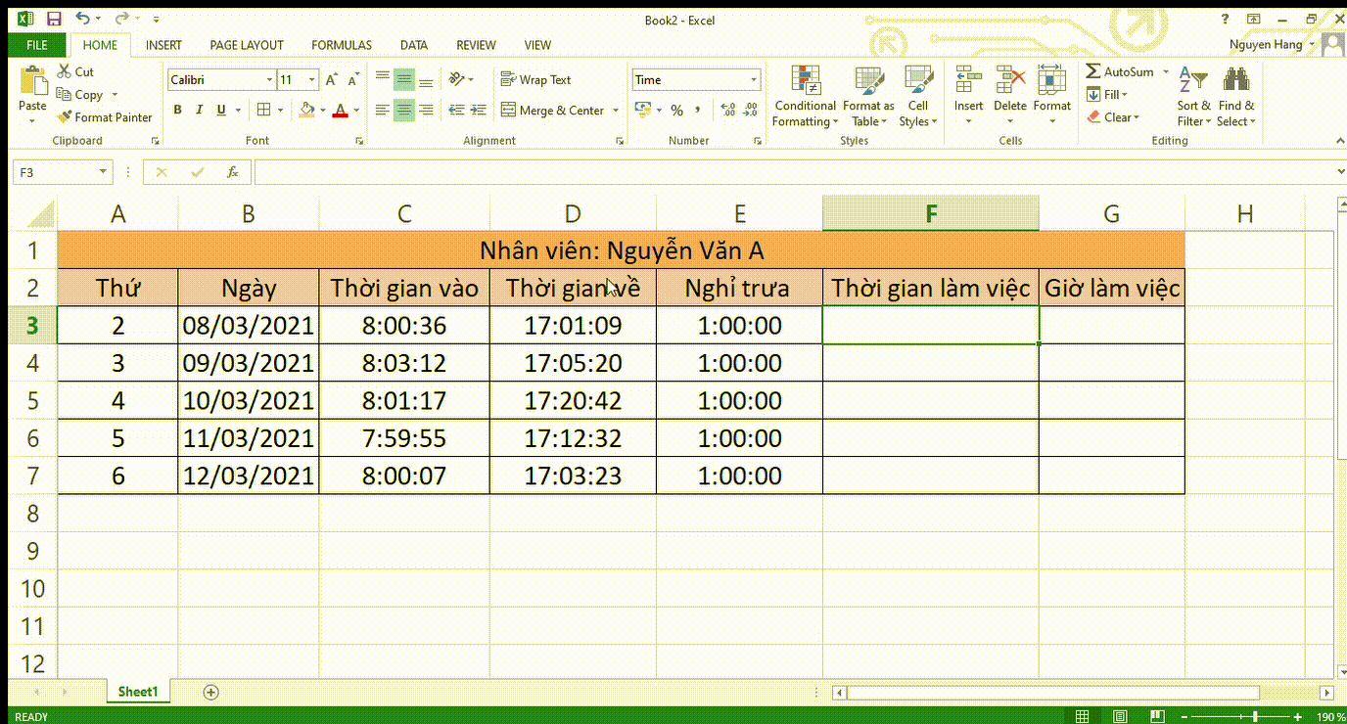Screen dimensions: 1347x724
Task: Expand the Number Format dropdown showing Time
Action: click(752, 79)
